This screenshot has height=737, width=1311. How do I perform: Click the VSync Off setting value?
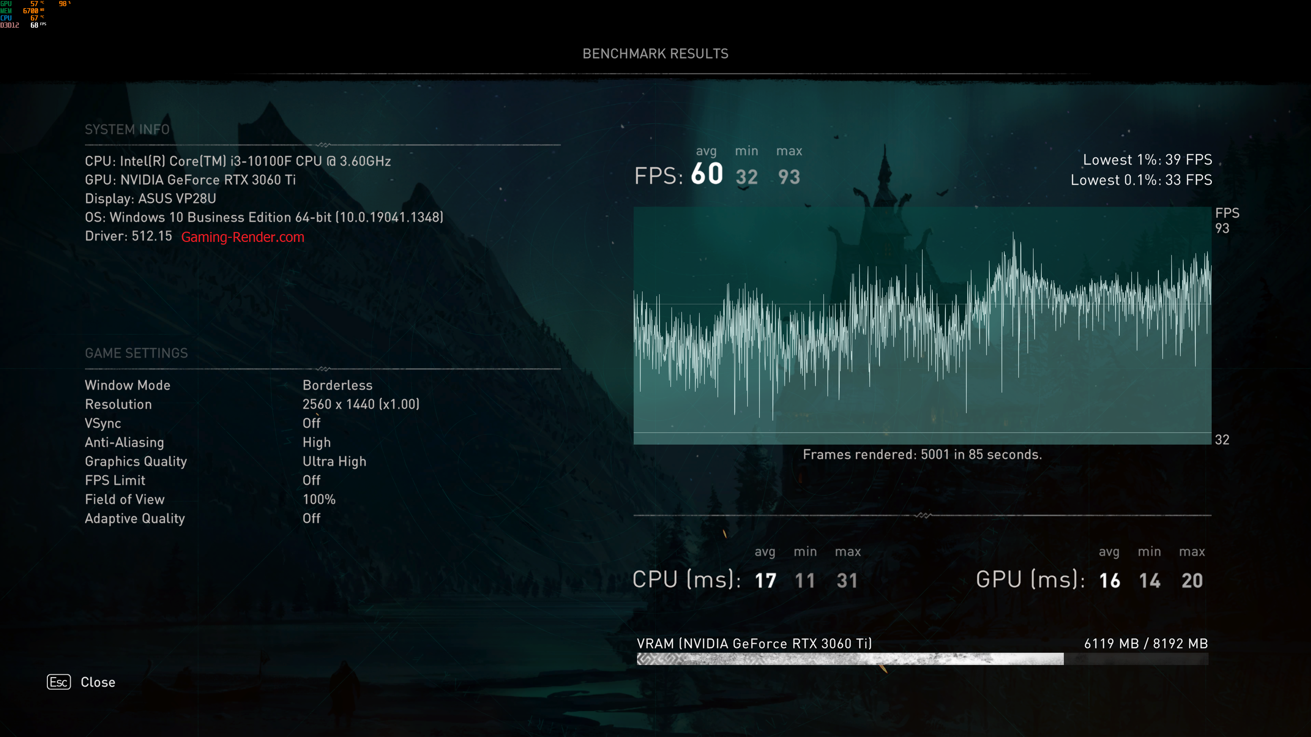coord(311,423)
